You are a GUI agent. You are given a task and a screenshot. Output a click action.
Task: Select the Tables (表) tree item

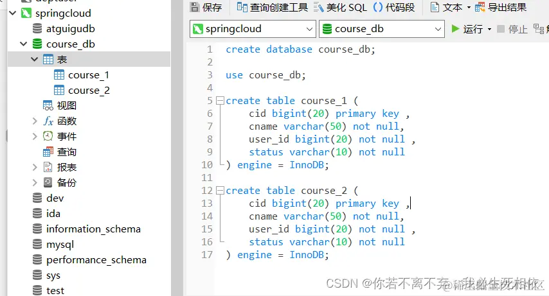tap(62, 60)
